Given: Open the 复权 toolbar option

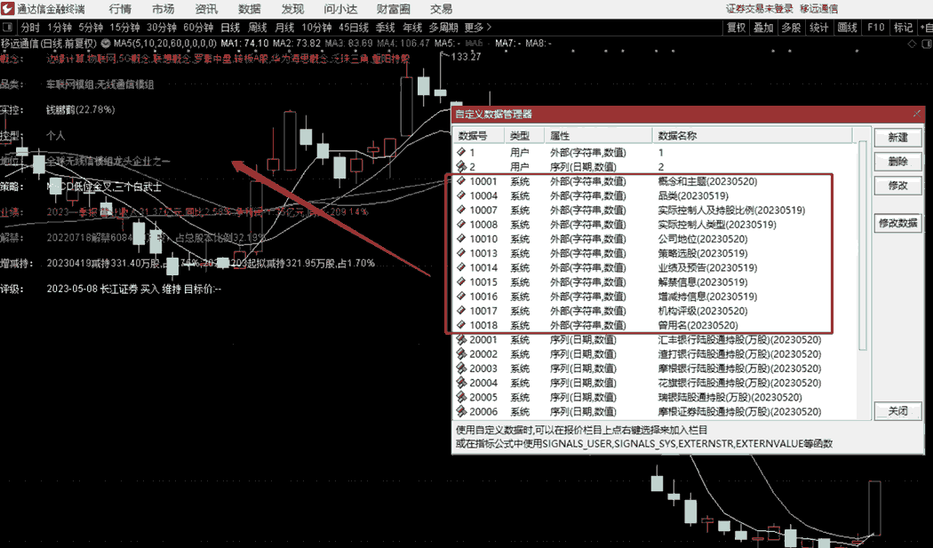Looking at the screenshot, I should click(x=736, y=28).
